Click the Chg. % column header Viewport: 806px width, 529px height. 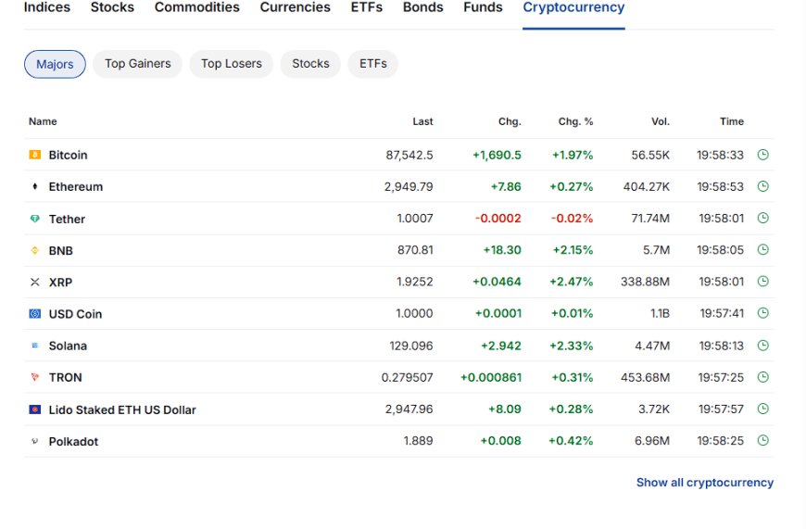coord(575,122)
